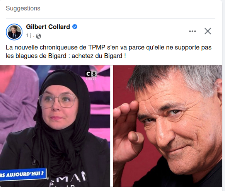Click the blue verified badge next to Gilbert Collard
The image size is (225, 191).
coord(75,27)
